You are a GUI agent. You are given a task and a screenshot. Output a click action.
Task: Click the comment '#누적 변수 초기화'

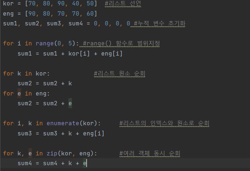160,23
